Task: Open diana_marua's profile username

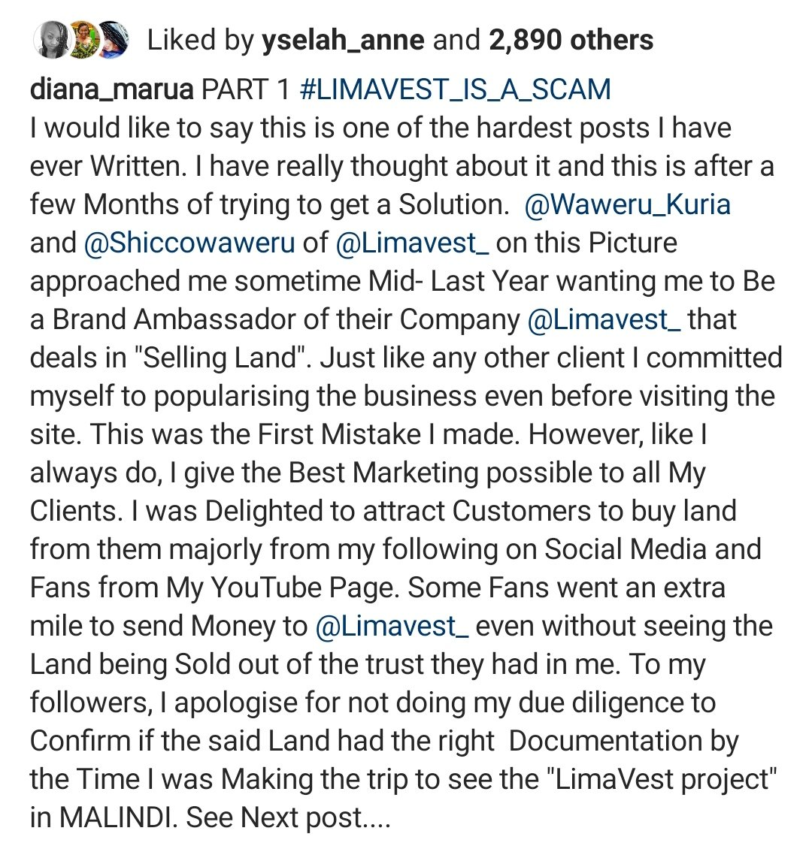Action: pyautogui.click(x=112, y=90)
